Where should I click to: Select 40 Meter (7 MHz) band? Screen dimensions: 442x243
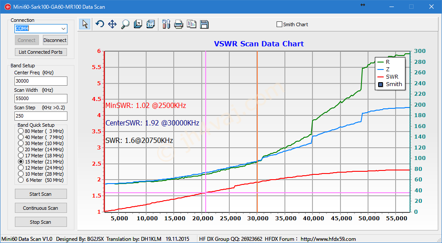click(x=21, y=137)
